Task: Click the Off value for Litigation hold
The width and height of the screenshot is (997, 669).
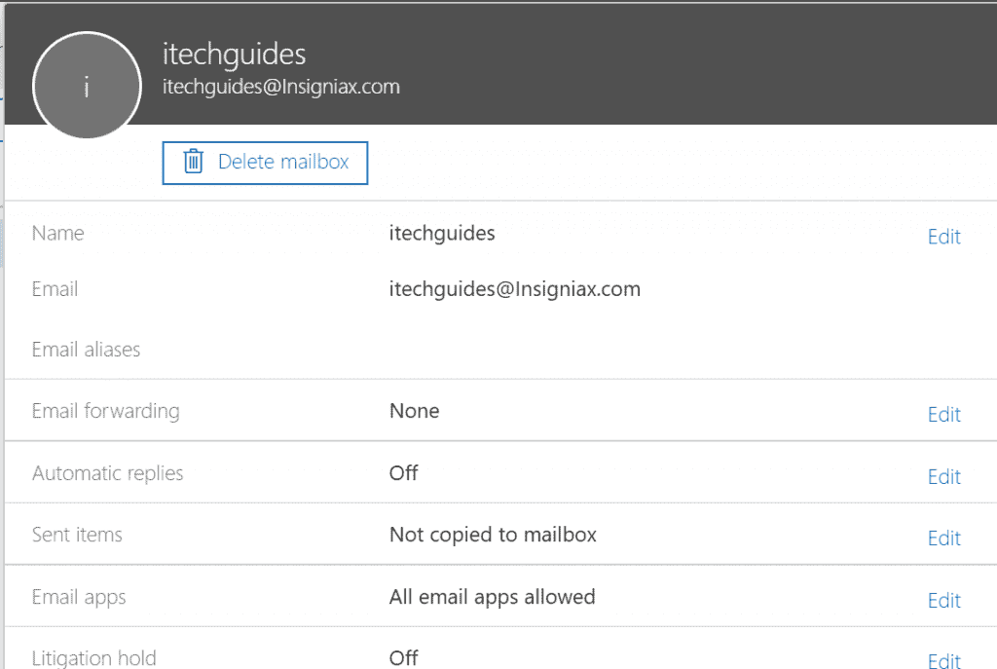Action: pos(403,657)
